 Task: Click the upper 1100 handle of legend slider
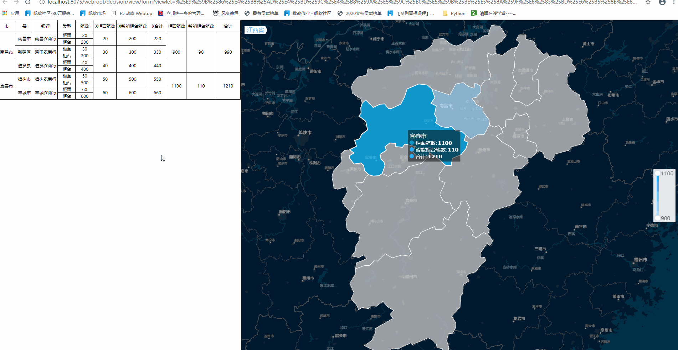pyautogui.click(x=658, y=174)
